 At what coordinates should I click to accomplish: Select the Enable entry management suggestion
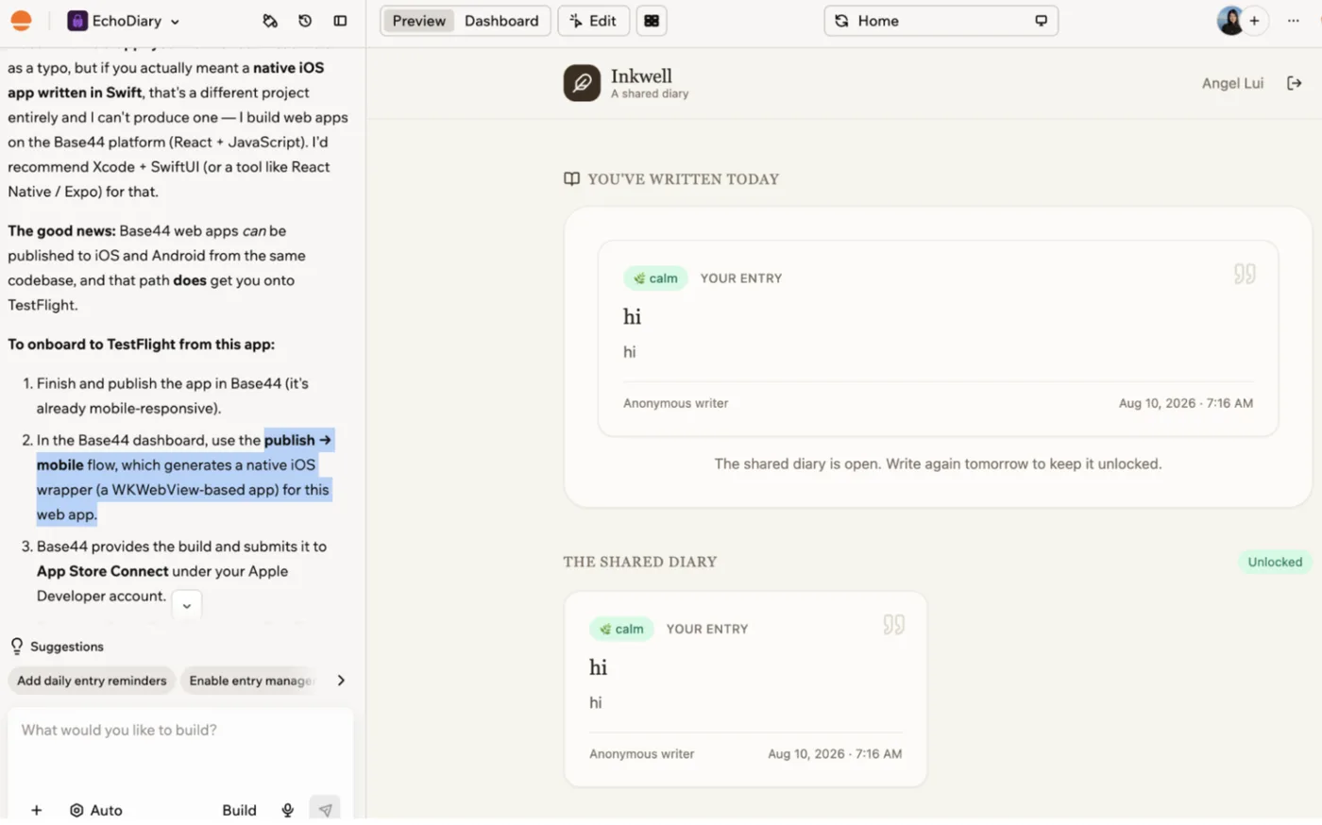251,681
